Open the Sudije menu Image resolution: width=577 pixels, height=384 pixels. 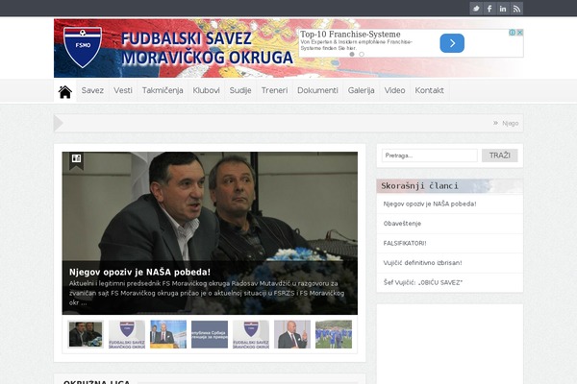pyautogui.click(x=240, y=90)
